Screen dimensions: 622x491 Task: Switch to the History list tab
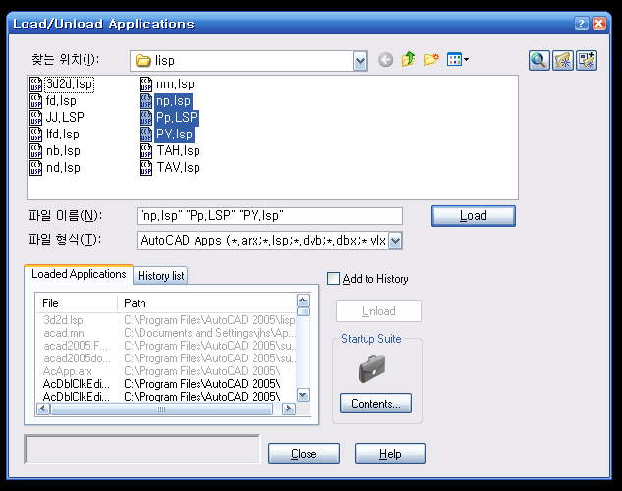(160, 276)
